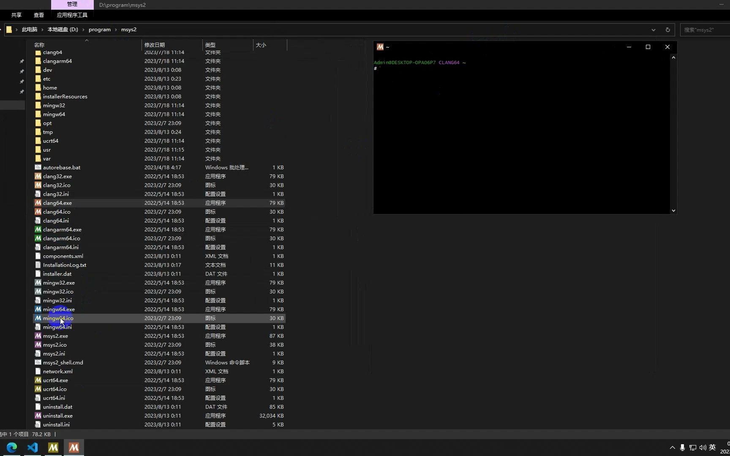Select the clang64.exe application icon
730x456 pixels.
point(38,203)
